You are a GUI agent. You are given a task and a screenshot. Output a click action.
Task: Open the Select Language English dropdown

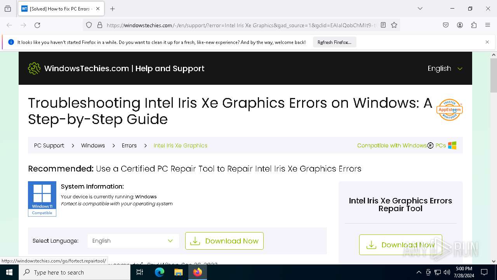click(133, 241)
